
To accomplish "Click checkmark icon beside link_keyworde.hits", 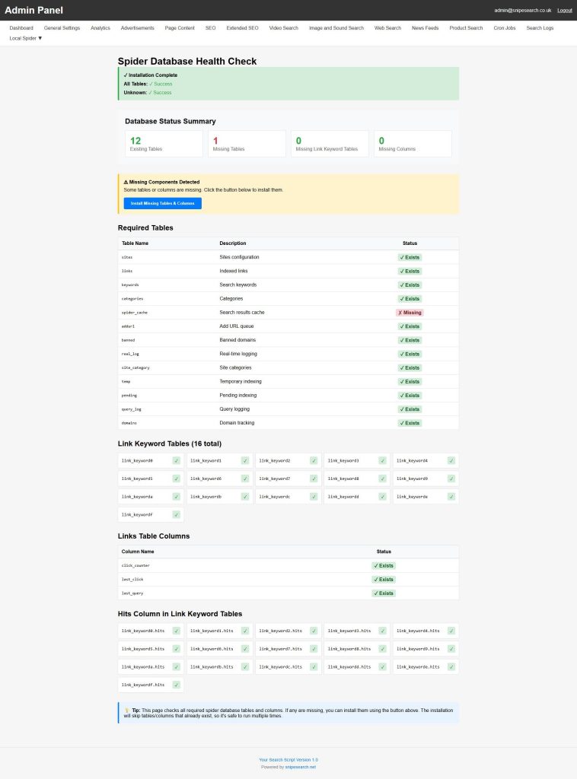I will click(x=451, y=666).
